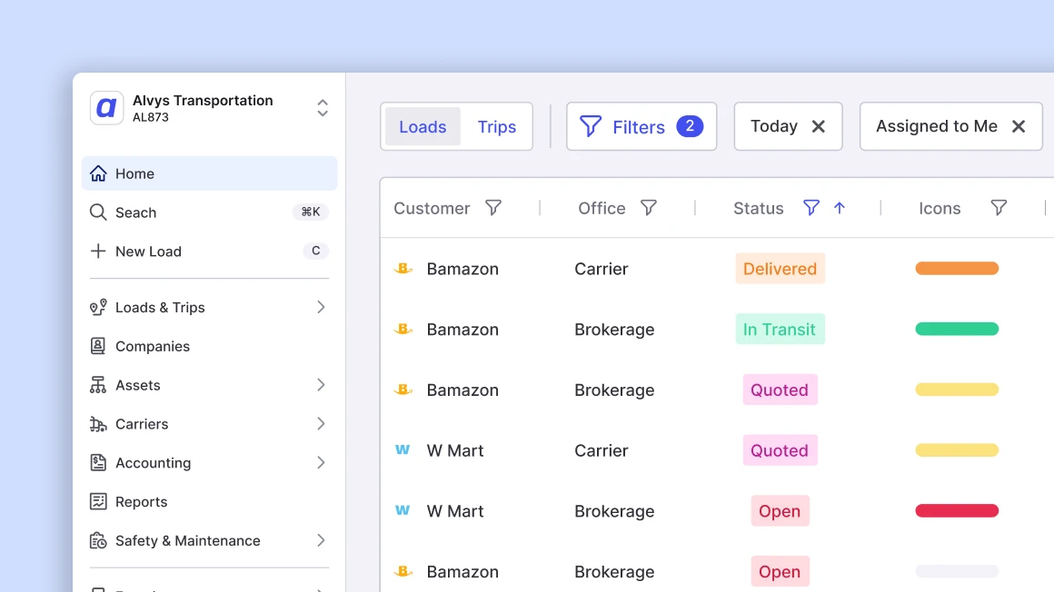Click the green bar in In Transit row

(957, 330)
